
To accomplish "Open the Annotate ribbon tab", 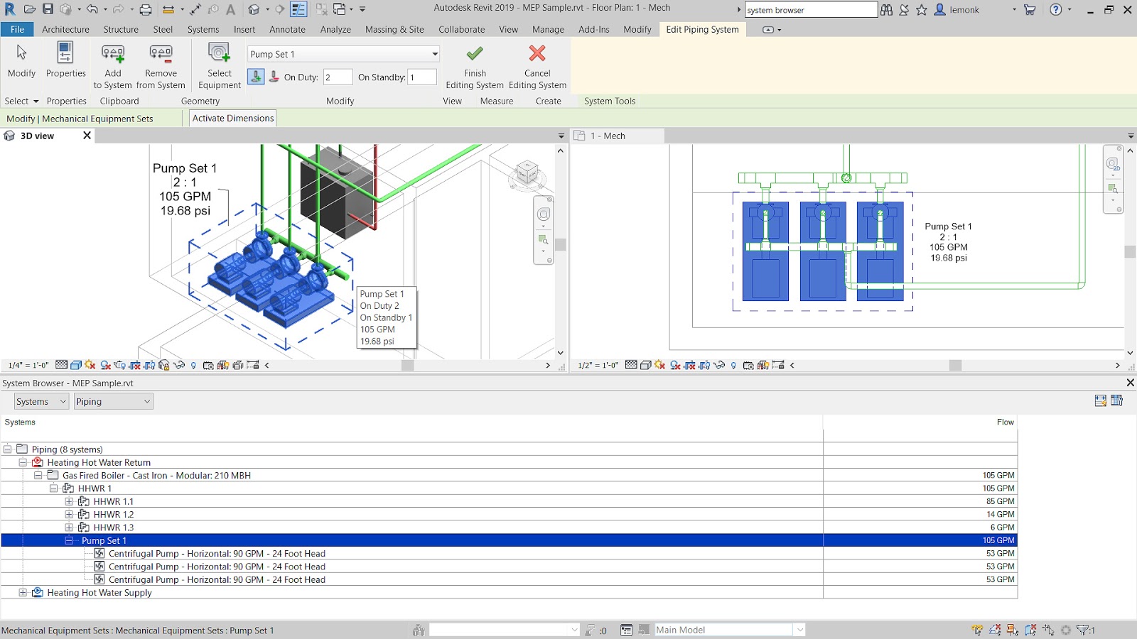I will point(287,29).
